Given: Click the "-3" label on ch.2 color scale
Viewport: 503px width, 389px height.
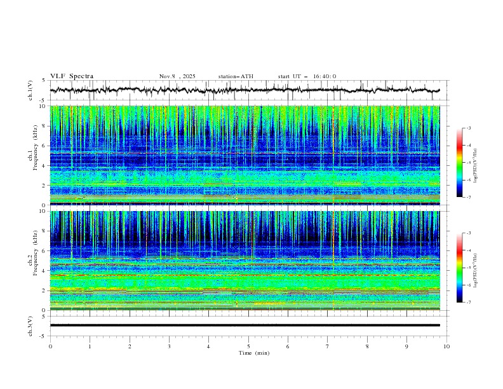Looking at the screenshot, I should coord(468,233).
